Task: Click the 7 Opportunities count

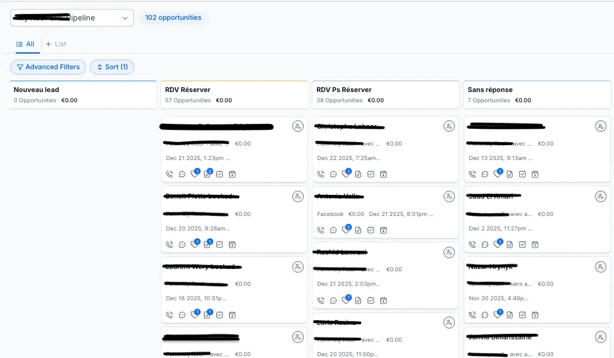Action: coord(489,100)
